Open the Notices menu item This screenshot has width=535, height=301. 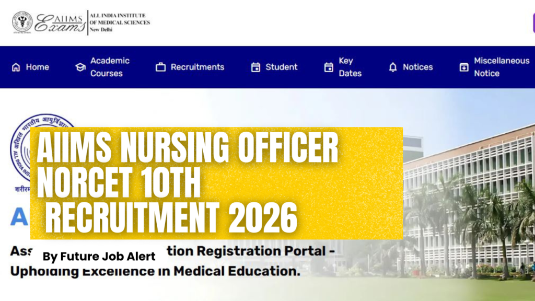411,67
